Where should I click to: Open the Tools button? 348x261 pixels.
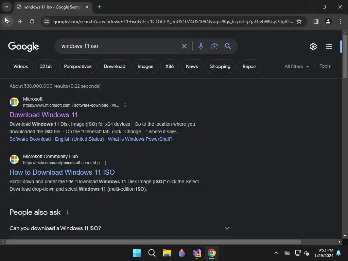[325, 66]
